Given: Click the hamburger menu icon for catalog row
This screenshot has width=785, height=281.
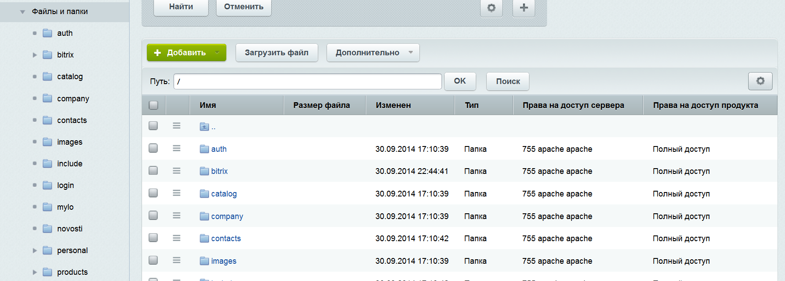Looking at the screenshot, I should [x=177, y=193].
